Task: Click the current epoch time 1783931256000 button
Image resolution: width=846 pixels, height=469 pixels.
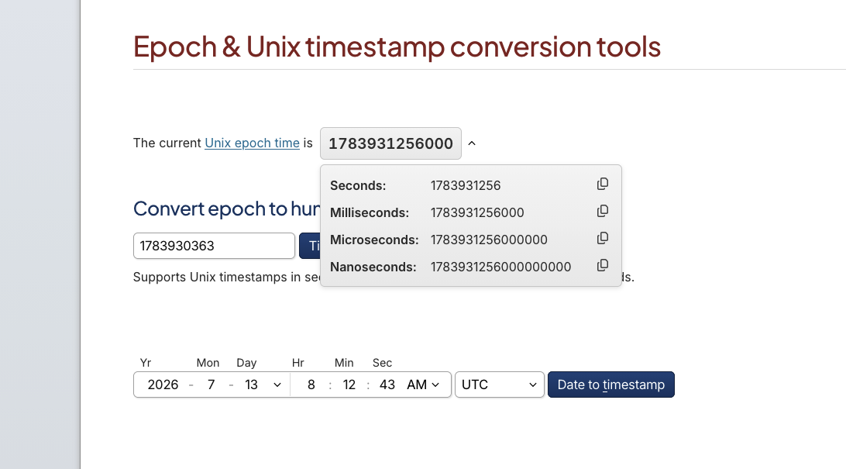Action: pyautogui.click(x=390, y=143)
